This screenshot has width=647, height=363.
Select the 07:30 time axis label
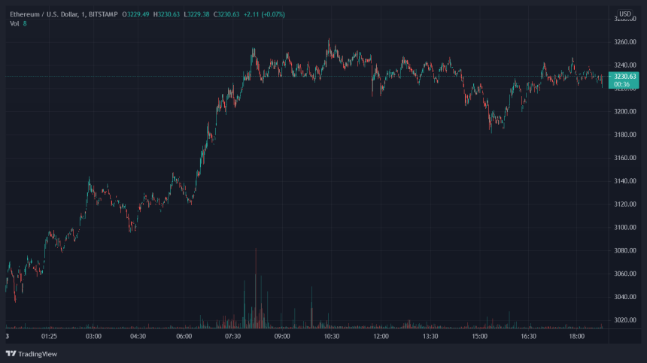(x=233, y=337)
